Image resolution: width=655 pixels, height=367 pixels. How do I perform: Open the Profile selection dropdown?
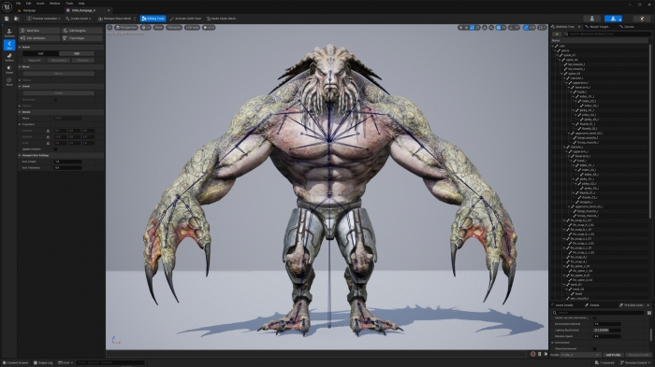tap(580, 355)
